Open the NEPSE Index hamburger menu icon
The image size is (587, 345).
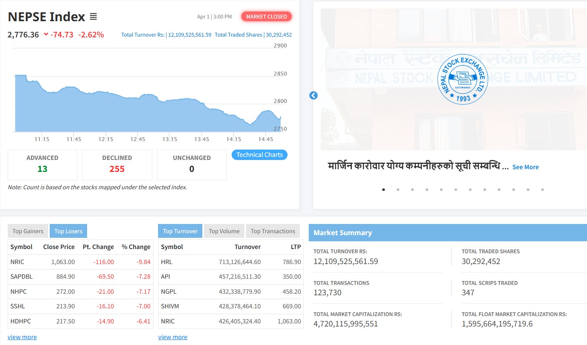[x=93, y=17]
